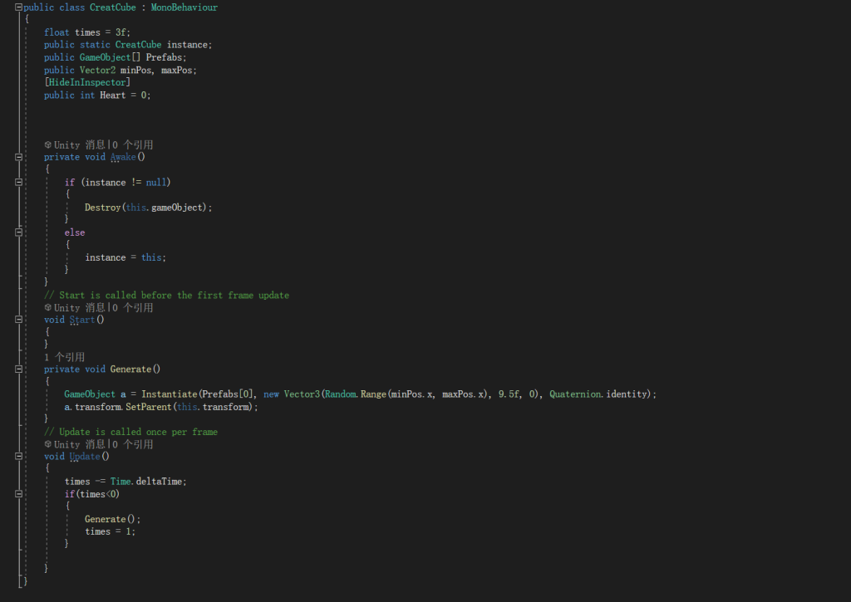Collapse the Awake method block

click(x=18, y=157)
